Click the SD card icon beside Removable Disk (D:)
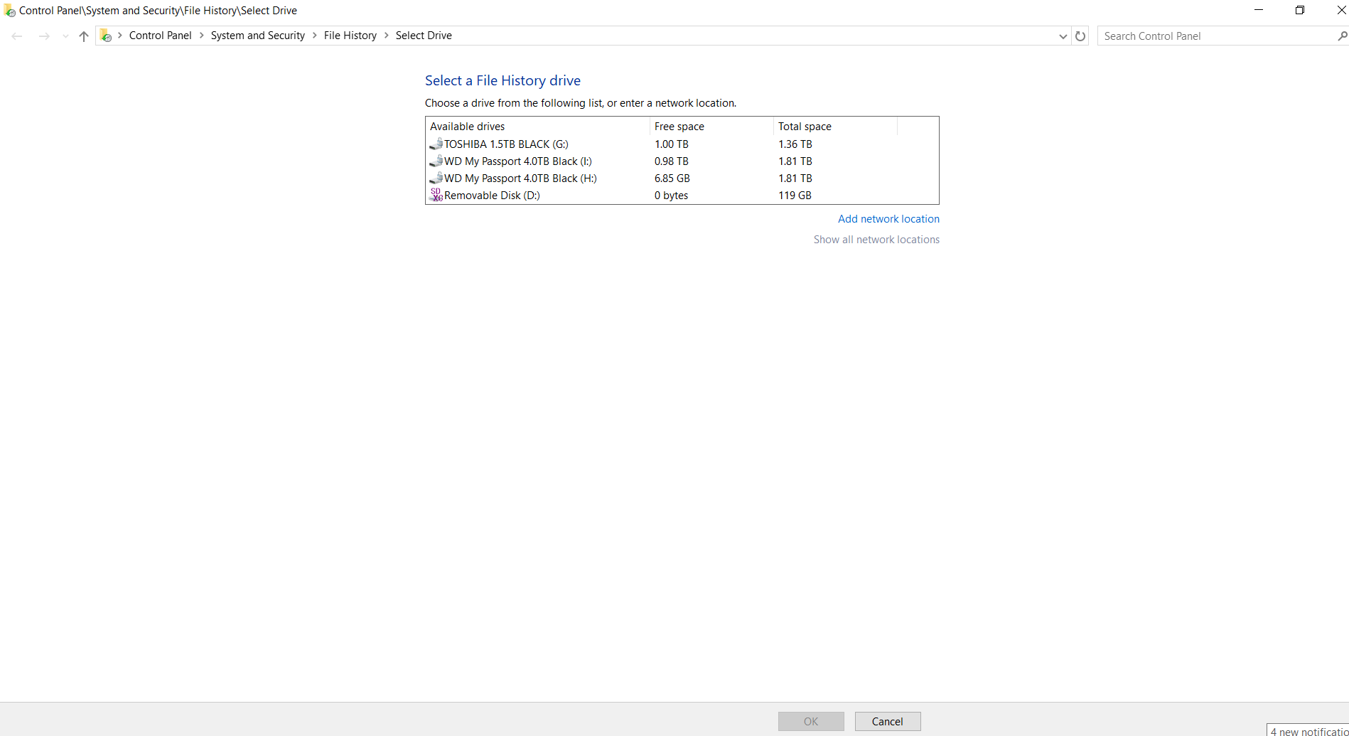This screenshot has width=1349, height=736. pyautogui.click(x=435, y=195)
